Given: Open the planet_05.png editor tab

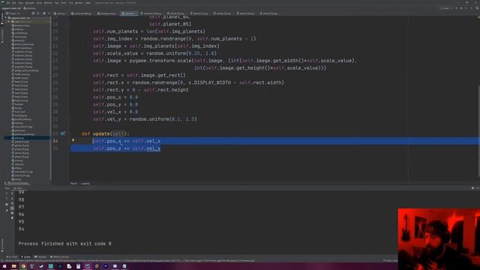Looking at the screenshot, I should [x=269, y=13].
